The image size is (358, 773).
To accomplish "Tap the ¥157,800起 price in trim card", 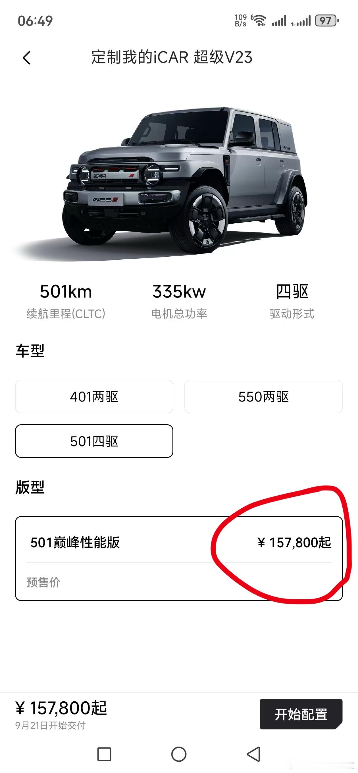I will pyautogui.click(x=294, y=543).
